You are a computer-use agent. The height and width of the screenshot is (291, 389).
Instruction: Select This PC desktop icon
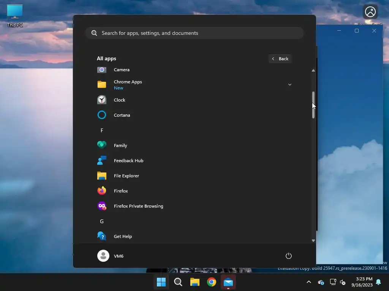[15, 16]
